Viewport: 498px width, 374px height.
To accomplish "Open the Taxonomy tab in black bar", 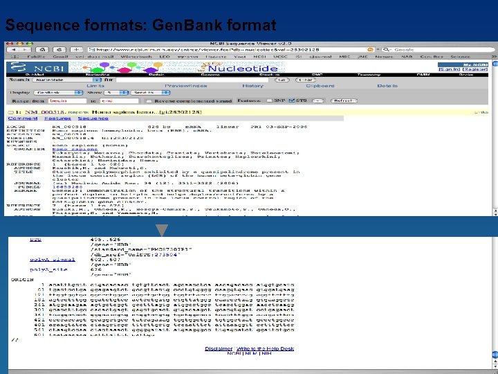I will [x=369, y=75].
